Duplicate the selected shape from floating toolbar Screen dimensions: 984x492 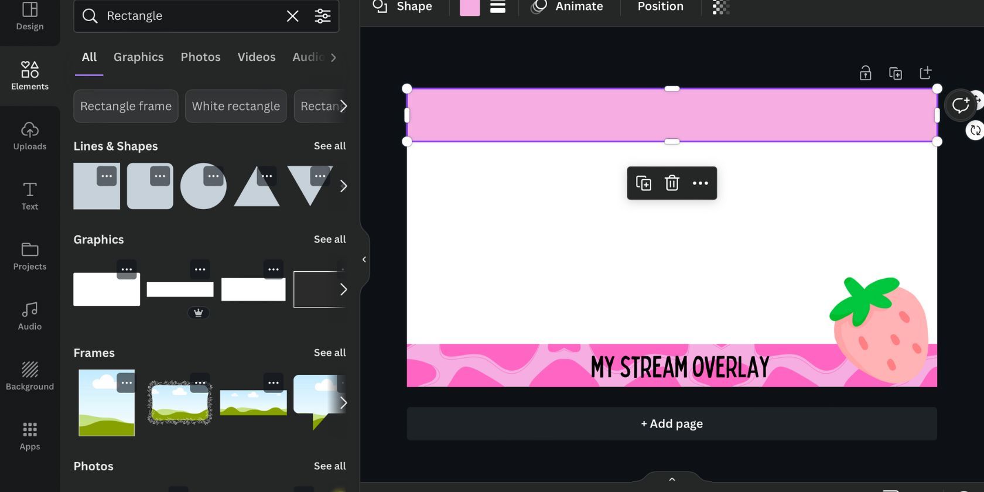coord(643,183)
